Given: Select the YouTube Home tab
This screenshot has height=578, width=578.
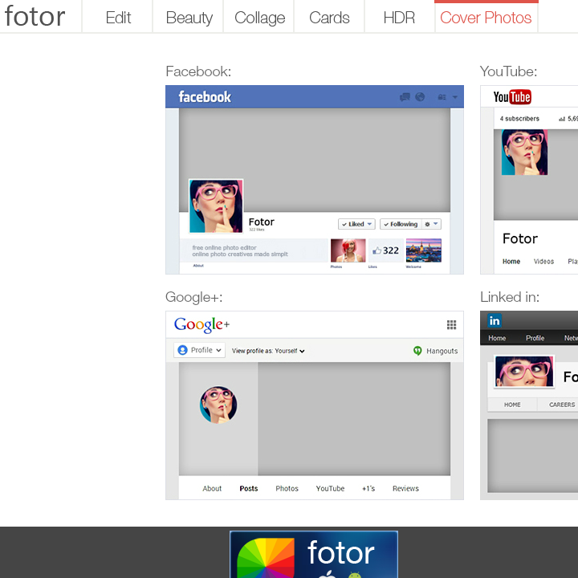Looking at the screenshot, I should point(511,262).
